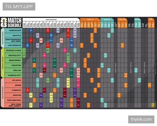
Task: Click the dark maroon match cell in Dallas row
Action: (44, 70)
